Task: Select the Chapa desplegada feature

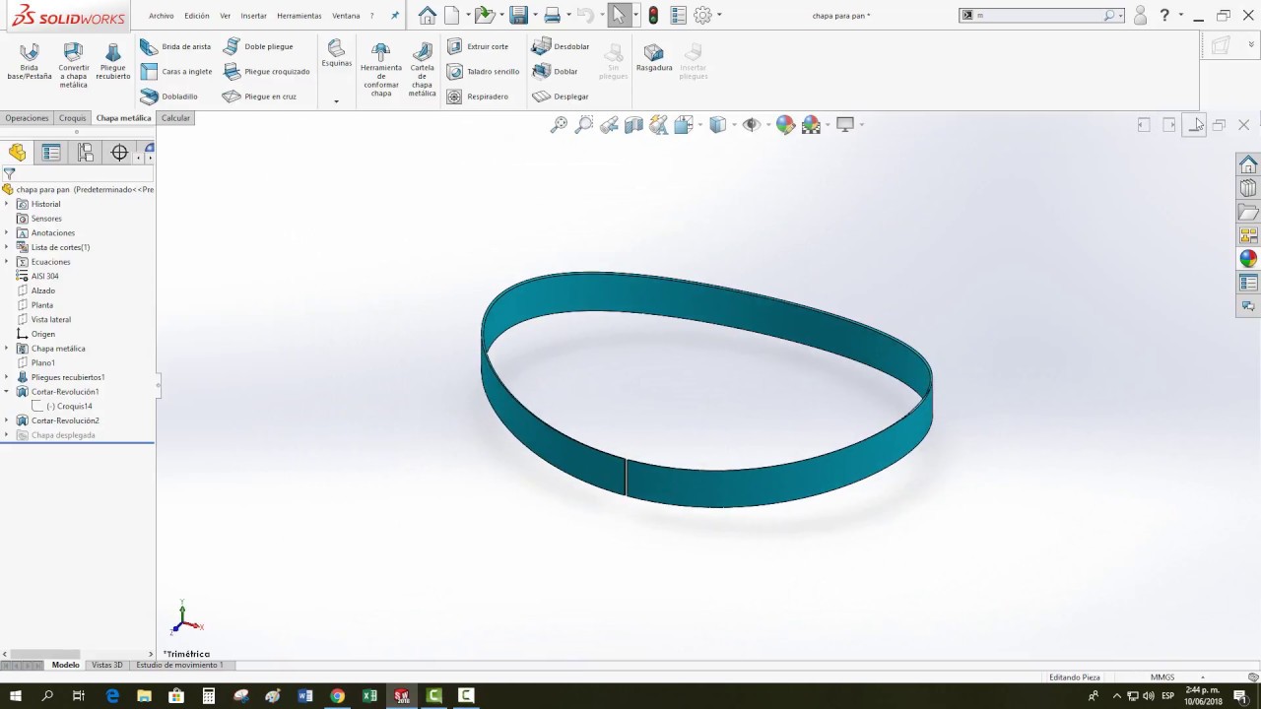Action: (x=62, y=435)
